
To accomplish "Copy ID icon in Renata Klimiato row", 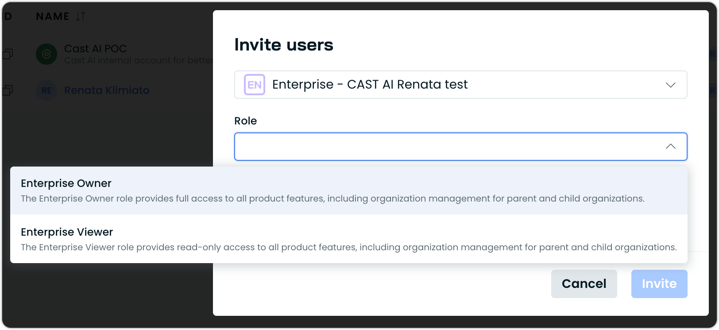I will point(8,90).
